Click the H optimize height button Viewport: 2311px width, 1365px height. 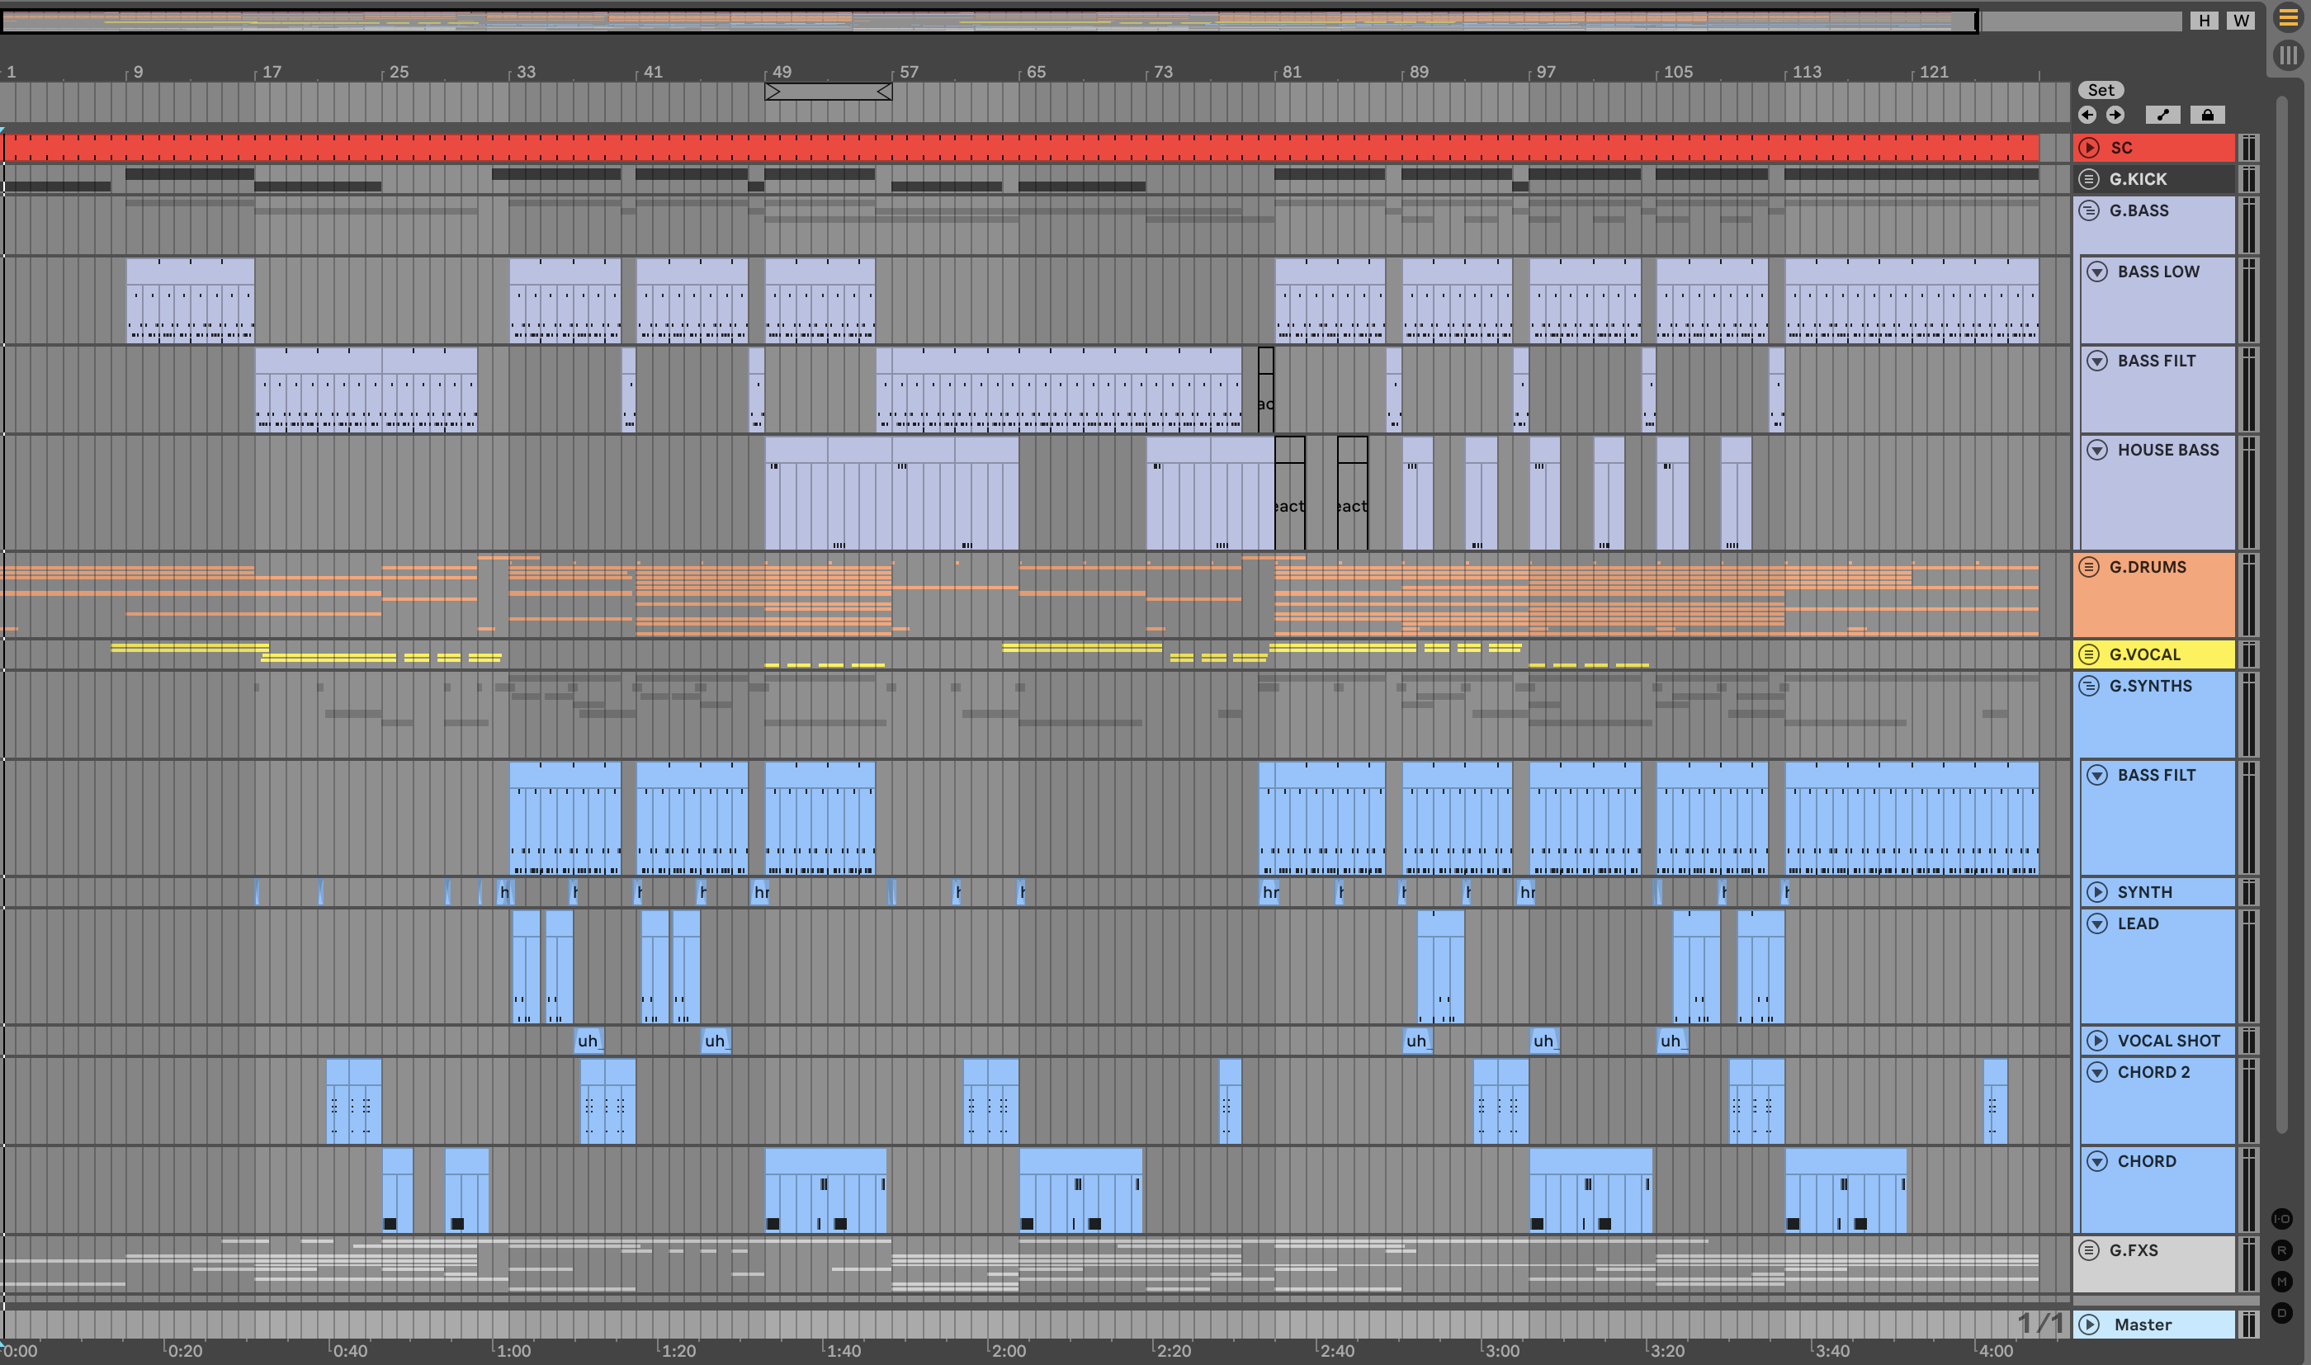(x=2204, y=21)
